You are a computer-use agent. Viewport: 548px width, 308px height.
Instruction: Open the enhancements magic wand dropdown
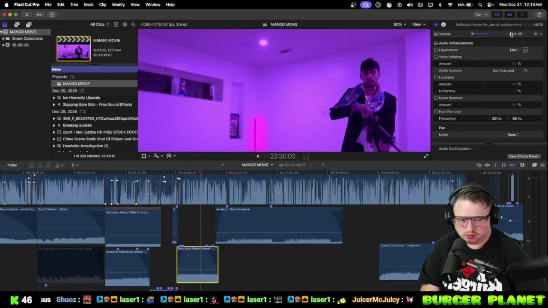tap(158, 156)
